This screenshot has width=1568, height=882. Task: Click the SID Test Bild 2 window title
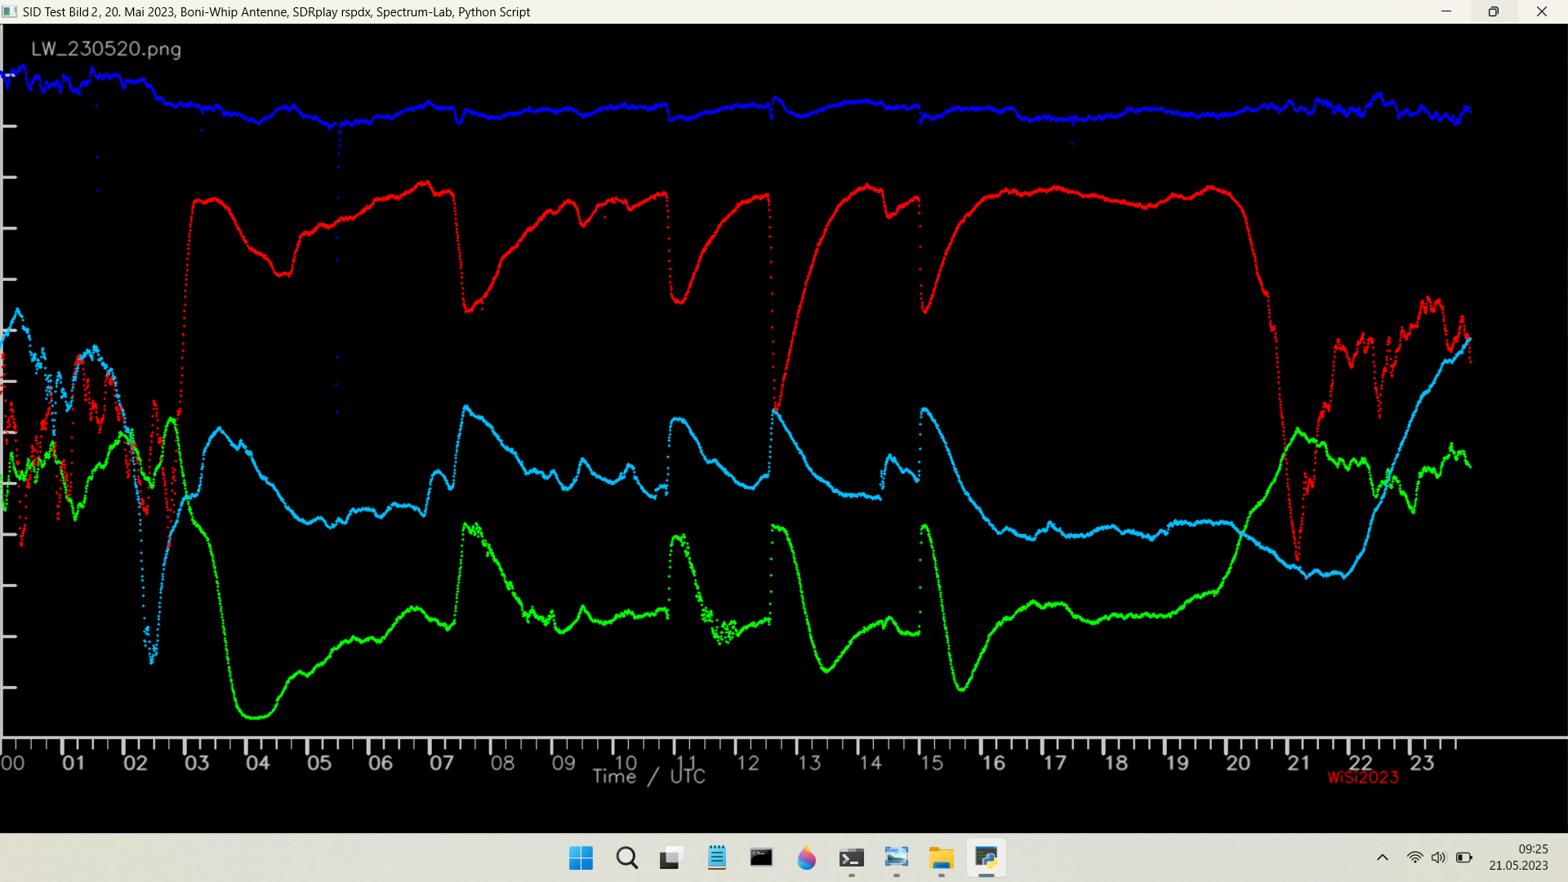coord(277,12)
